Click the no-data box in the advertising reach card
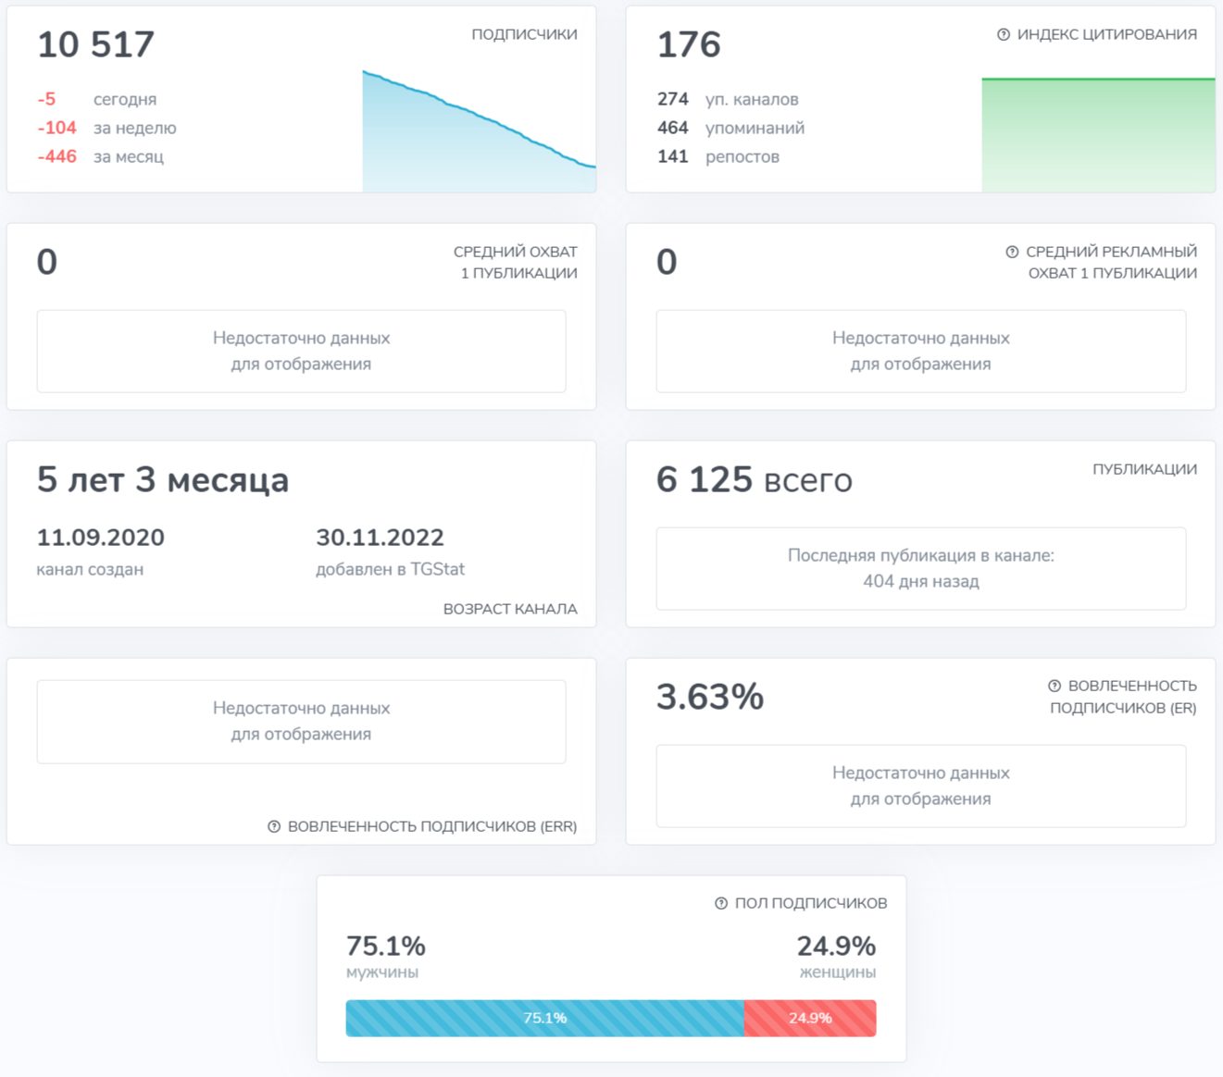 [921, 352]
